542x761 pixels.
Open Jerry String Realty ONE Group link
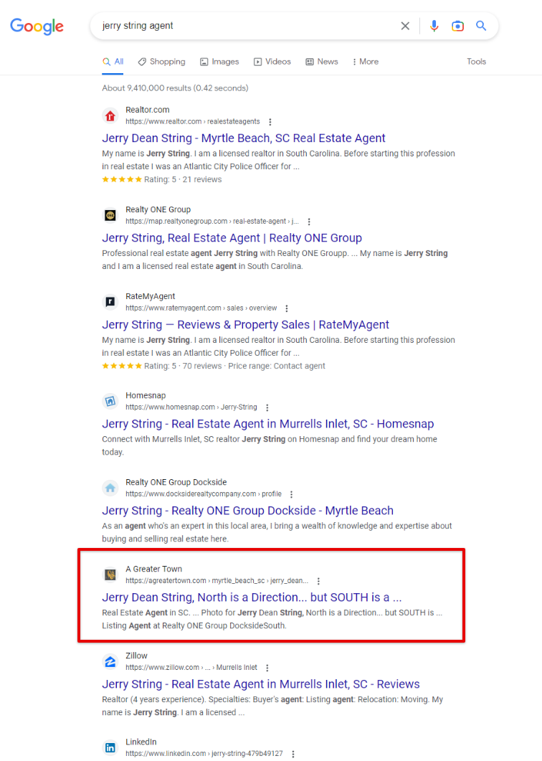[232, 238]
